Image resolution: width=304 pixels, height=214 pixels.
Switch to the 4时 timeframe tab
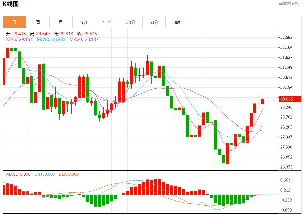(177, 22)
